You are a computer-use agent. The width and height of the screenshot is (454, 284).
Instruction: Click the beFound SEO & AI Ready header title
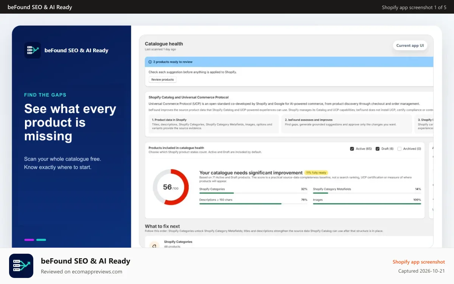(x=40, y=7)
